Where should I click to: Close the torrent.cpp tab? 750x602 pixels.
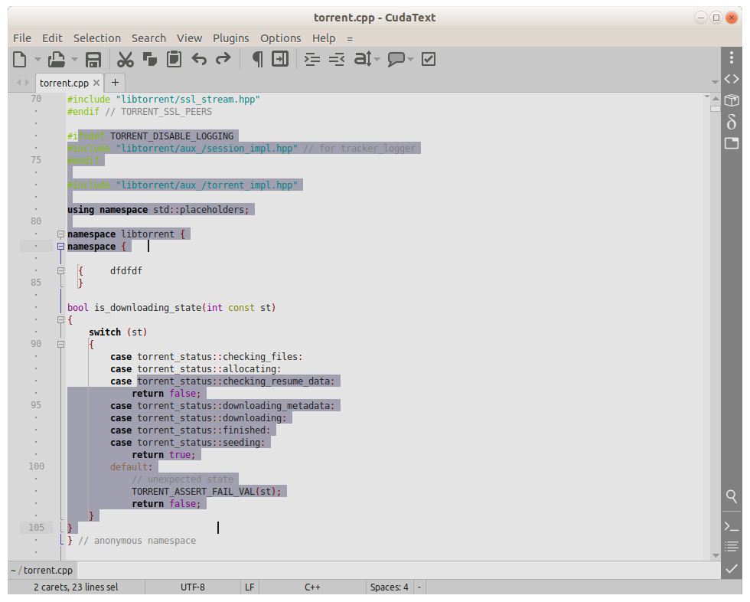click(x=96, y=83)
